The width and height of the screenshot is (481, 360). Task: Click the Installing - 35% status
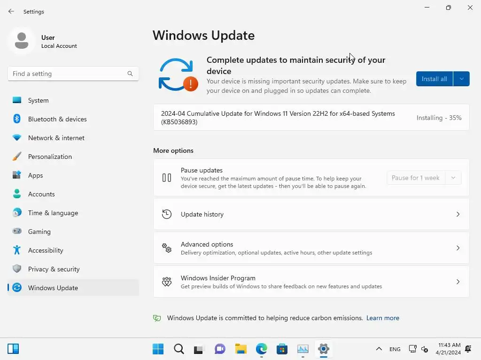point(439,118)
